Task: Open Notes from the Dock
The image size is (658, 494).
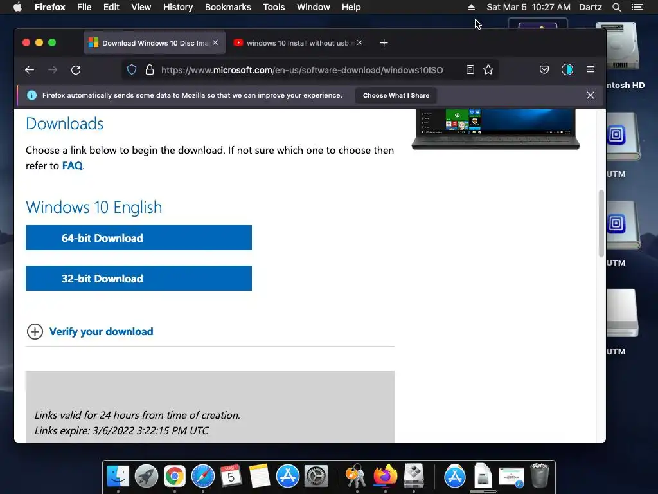Action: tap(260, 477)
